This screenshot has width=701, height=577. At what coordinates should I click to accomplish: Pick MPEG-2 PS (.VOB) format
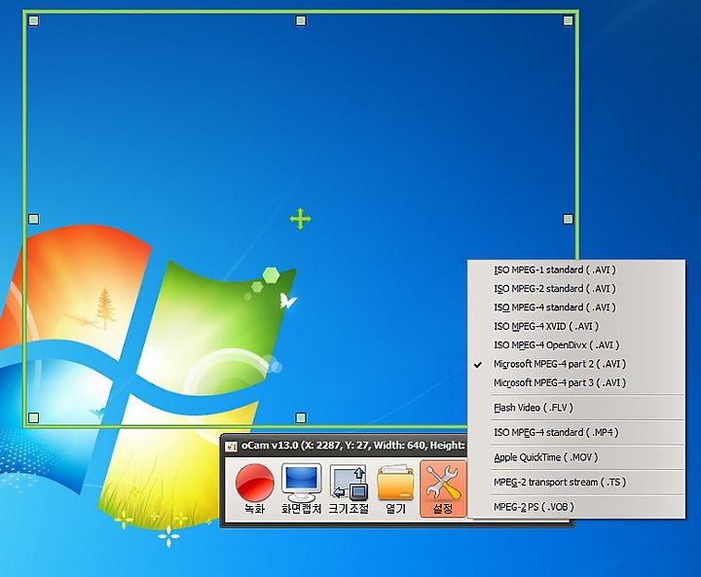click(576, 507)
